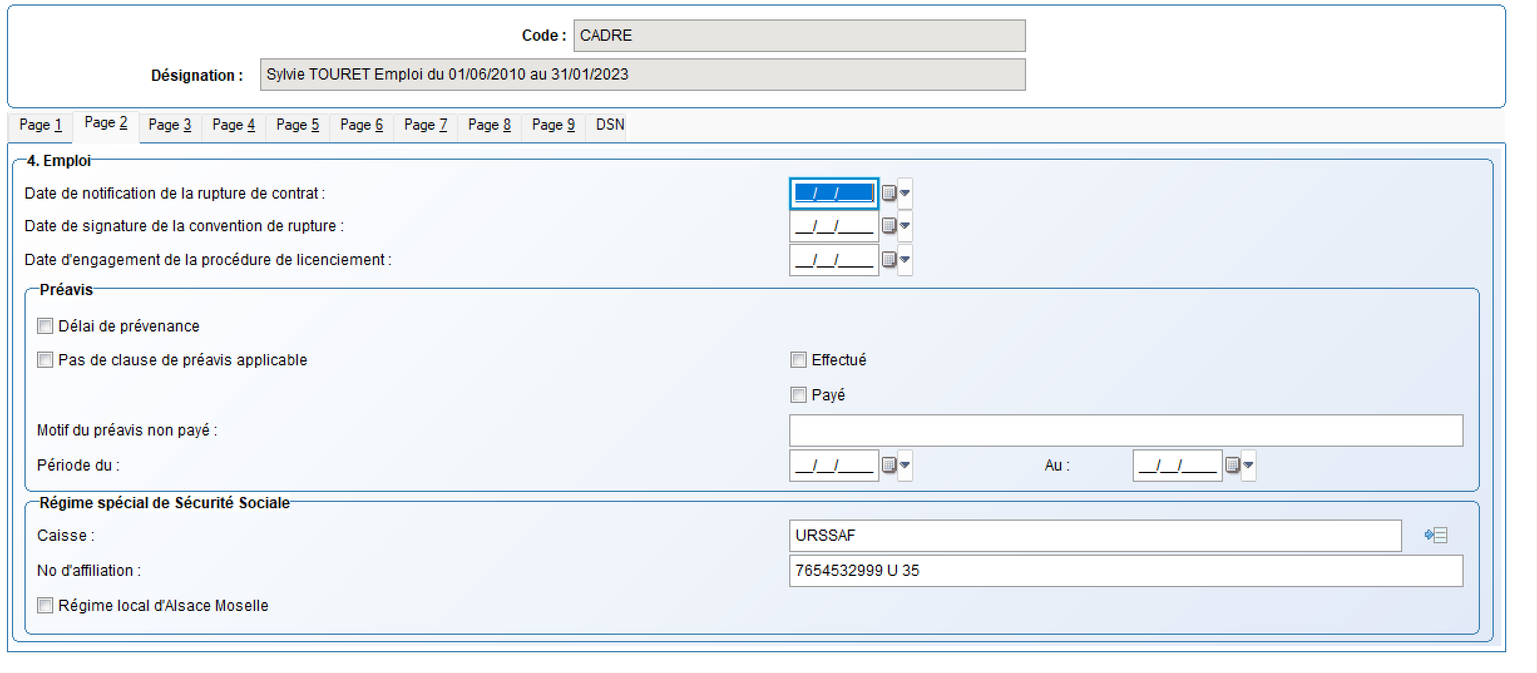Expand dropdown arrow of signature date field
The width and height of the screenshot is (1537, 673).
click(905, 226)
